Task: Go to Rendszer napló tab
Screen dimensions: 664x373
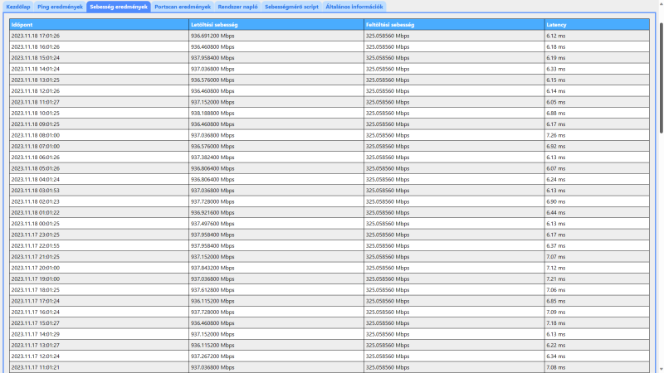Action: [x=237, y=7]
